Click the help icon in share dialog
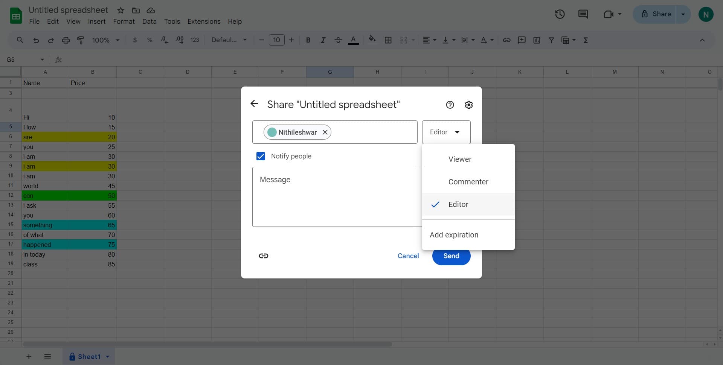 click(450, 105)
